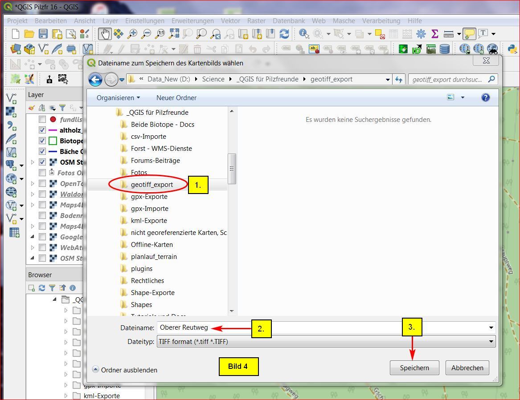Click the Speichern button
Image resolution: width=520 pixels, height=400 pixels.
pos(414,368)
